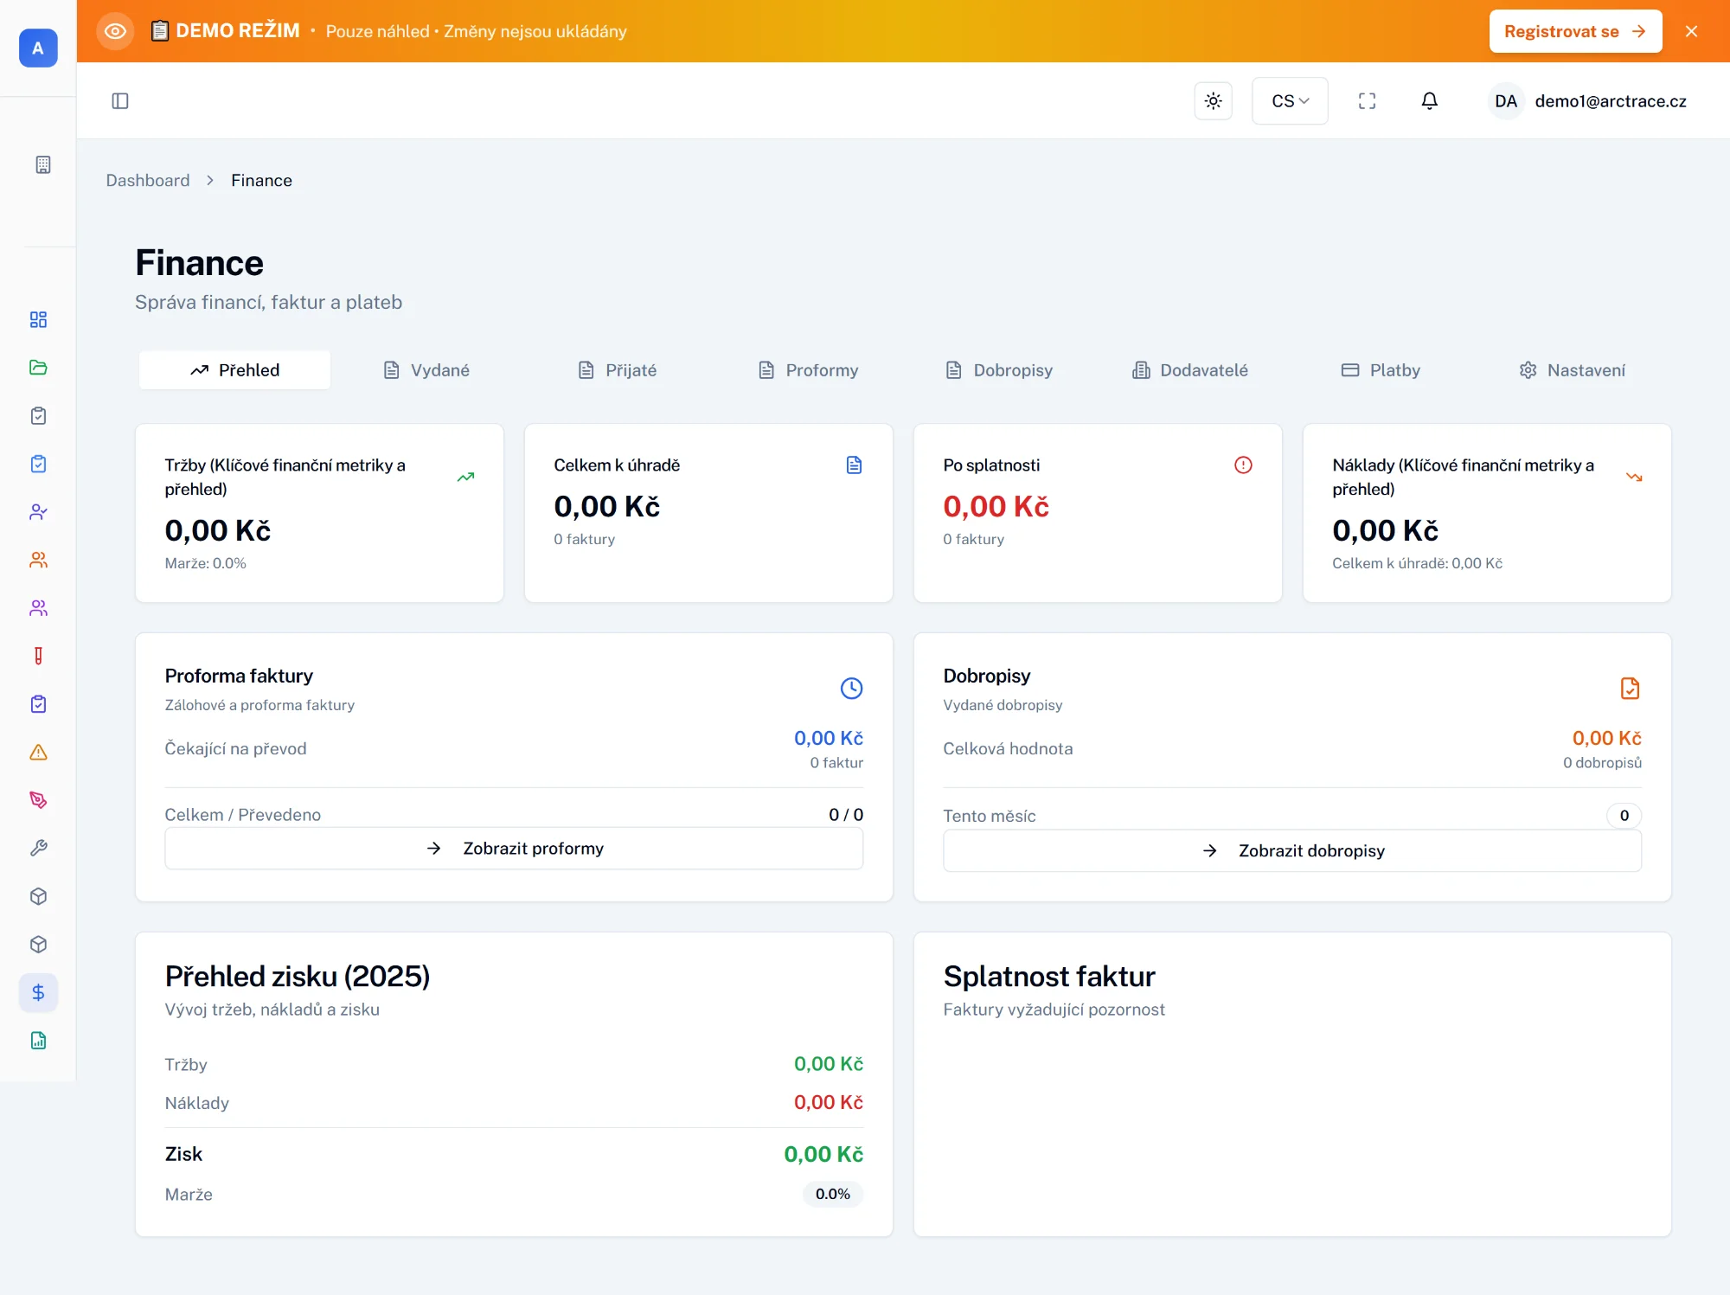The image size is (1730, 1295).
Task: Click the Registrovat se button
Action: point(1574,31)
